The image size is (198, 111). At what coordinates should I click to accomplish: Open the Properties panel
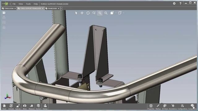(151, 107)
